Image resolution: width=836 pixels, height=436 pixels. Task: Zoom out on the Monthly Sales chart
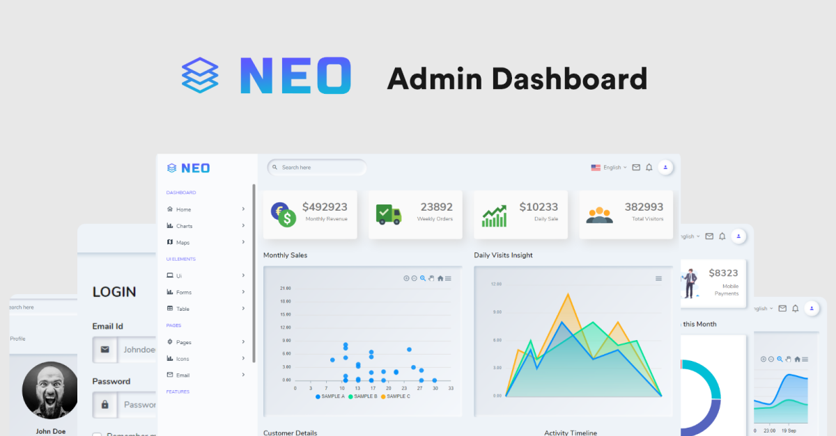coord(414,278)
